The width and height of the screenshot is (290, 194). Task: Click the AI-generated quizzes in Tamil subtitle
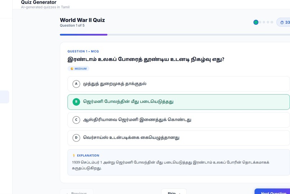point(45,7)
